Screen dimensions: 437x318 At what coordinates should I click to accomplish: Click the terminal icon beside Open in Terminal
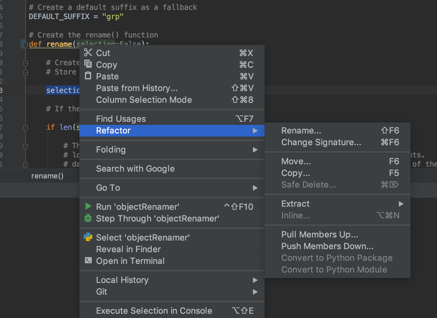click(88, 260)
